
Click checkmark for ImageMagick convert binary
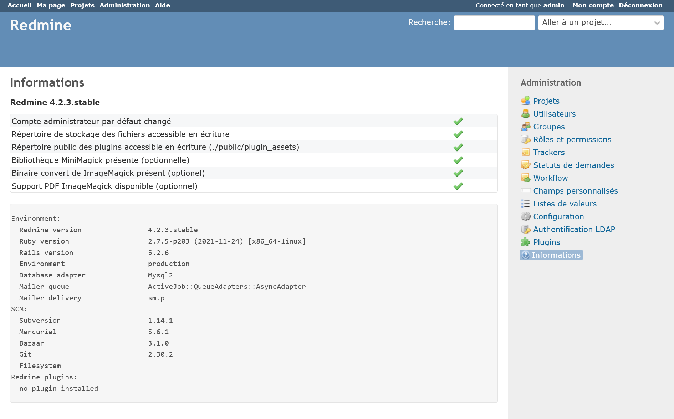[458, 173]
